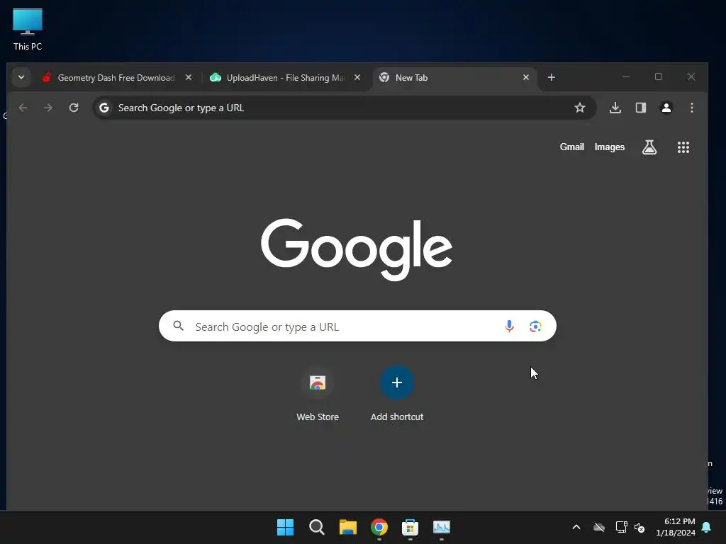Open taskbar Search
The width and height of the screenshot is (726, 544).
(x=317, y=527)
